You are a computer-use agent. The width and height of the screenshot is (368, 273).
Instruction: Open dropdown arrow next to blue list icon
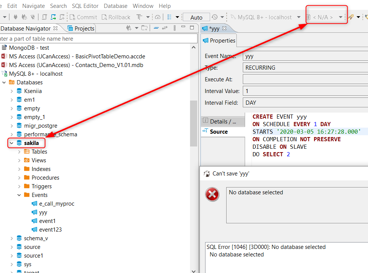click(178, 17)
